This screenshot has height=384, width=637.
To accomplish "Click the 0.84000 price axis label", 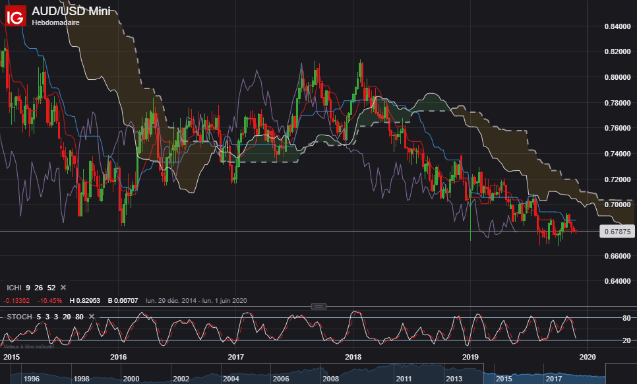I will [x=617, y=26].
